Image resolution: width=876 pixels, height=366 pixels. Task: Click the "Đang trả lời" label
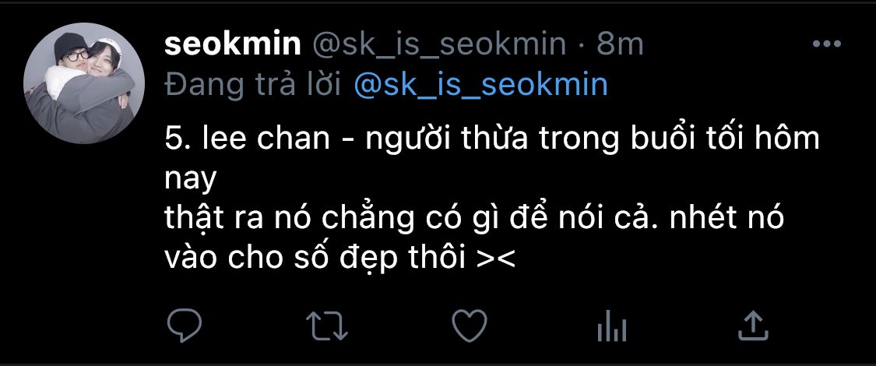(254, 85)
